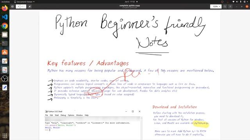Screen dimensions: 250x140
Task: Launch Firefox from the dock
Action: coord(5,8)
